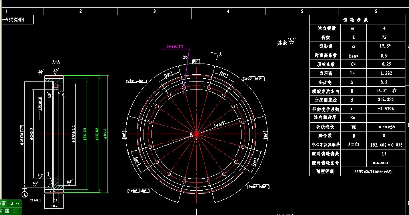Select the [φ266] bolt circle dimension
409x215 pixels.
[x=219, y=124]
